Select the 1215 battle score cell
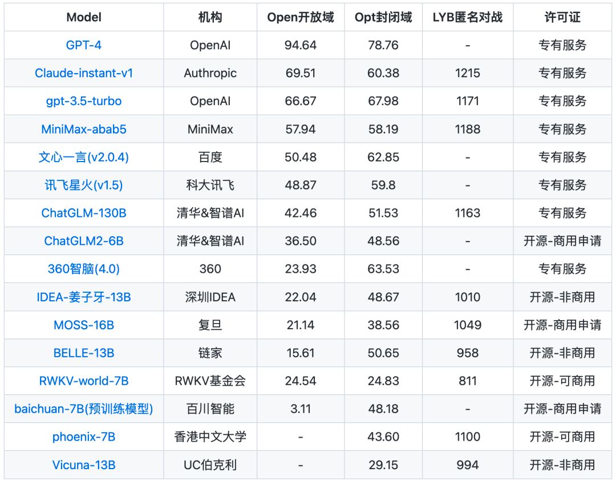616x484 pixels. [468, 73]
